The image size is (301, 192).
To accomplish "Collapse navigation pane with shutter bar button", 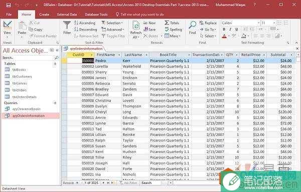I will click(x=57, y=50).
